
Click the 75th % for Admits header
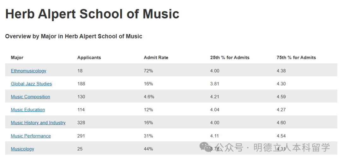[296, 58]
